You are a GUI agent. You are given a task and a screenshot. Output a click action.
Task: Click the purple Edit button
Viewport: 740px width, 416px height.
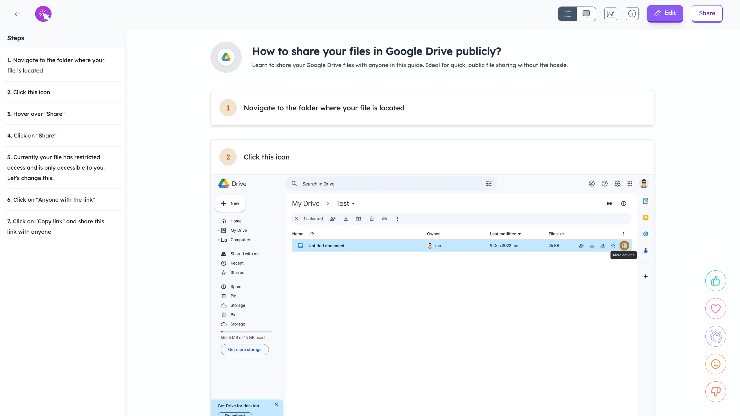click(665, 13)
